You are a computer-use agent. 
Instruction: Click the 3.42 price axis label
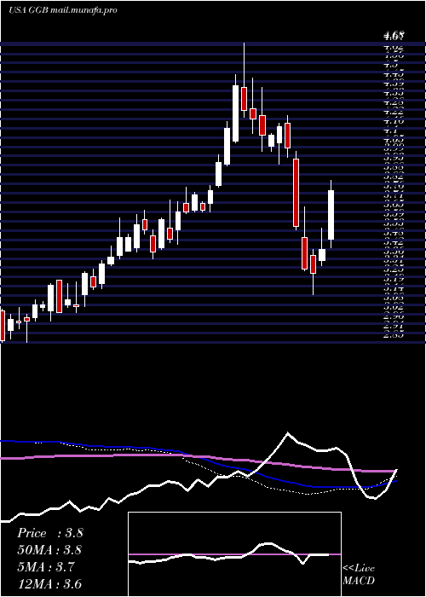point(394,242)
